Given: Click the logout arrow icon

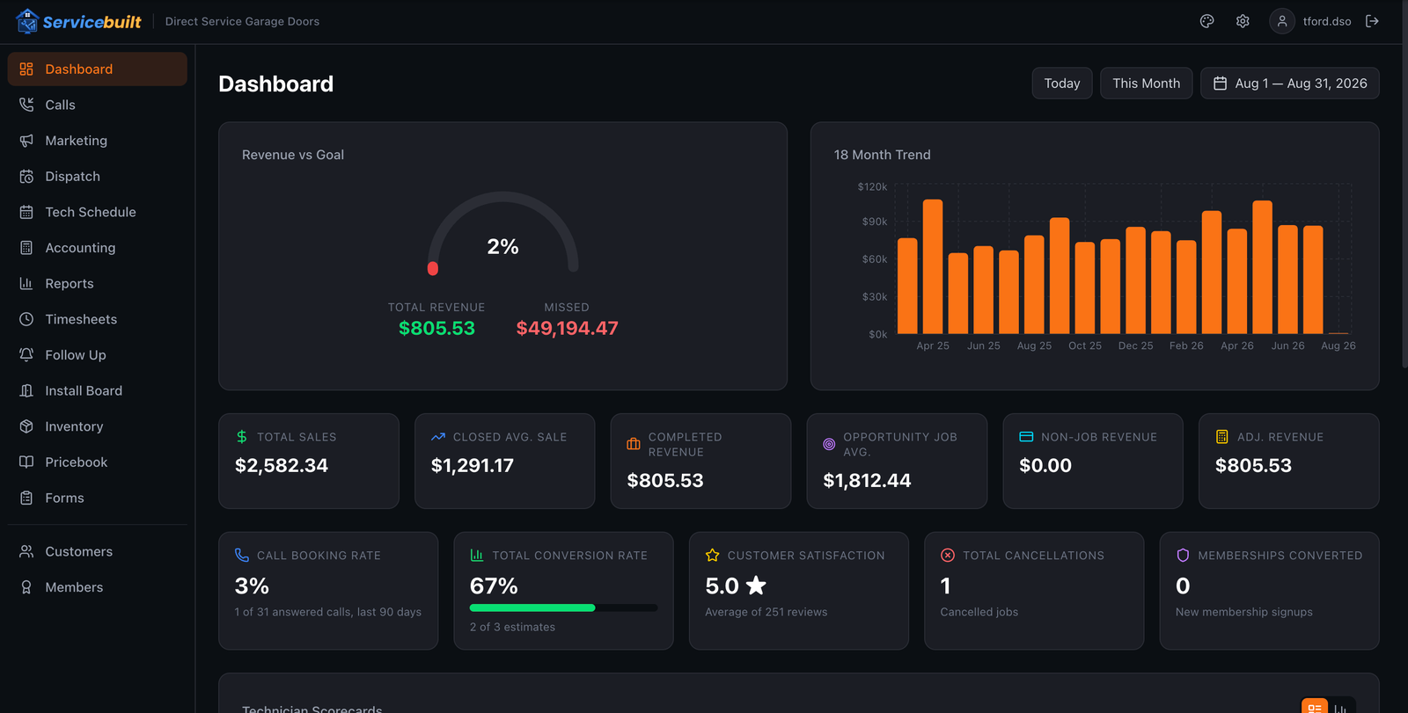Looking at the screenshot, I should click(1372, 21).
